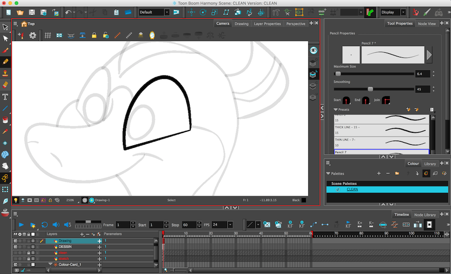
Task: Select the Stamp tool in the left toolbar
Action: click(5, 73)
